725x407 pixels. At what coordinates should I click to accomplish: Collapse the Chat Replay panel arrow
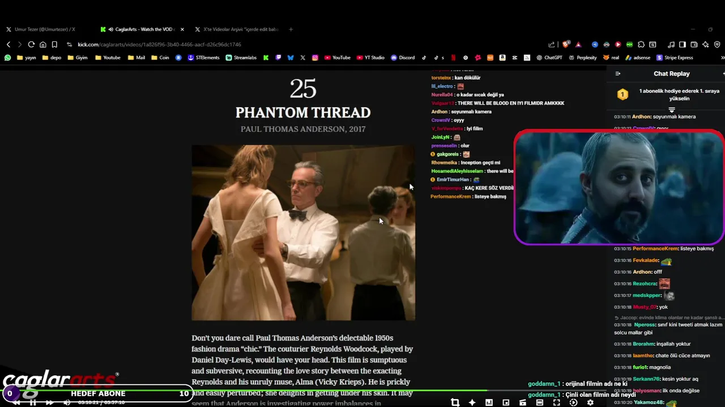[x=618, y=73]
